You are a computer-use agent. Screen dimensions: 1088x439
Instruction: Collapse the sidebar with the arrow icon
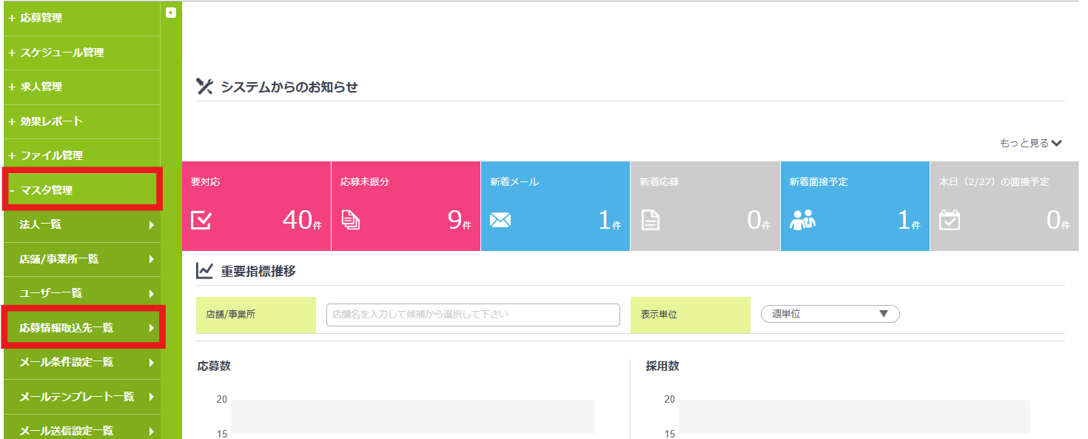click(171, 13)
